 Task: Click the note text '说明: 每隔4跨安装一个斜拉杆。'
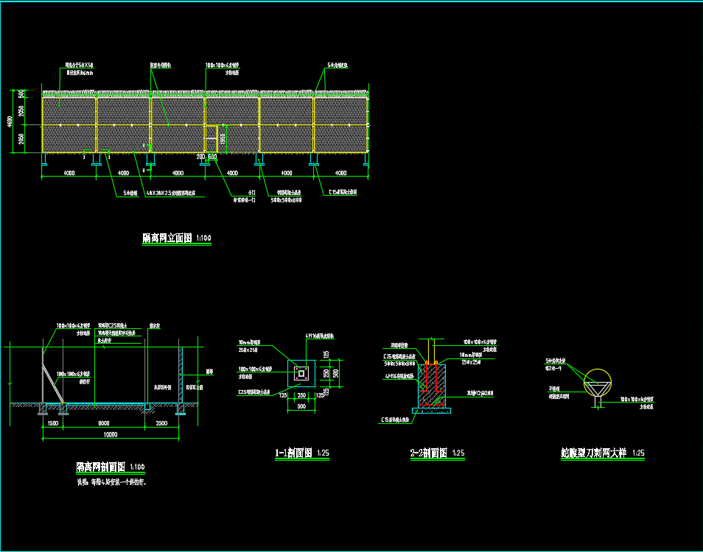click(x=112, y=483)
